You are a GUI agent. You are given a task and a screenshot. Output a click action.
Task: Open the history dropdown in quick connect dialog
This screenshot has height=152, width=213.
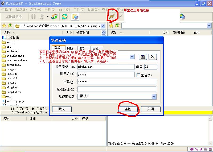coord(132,57)
